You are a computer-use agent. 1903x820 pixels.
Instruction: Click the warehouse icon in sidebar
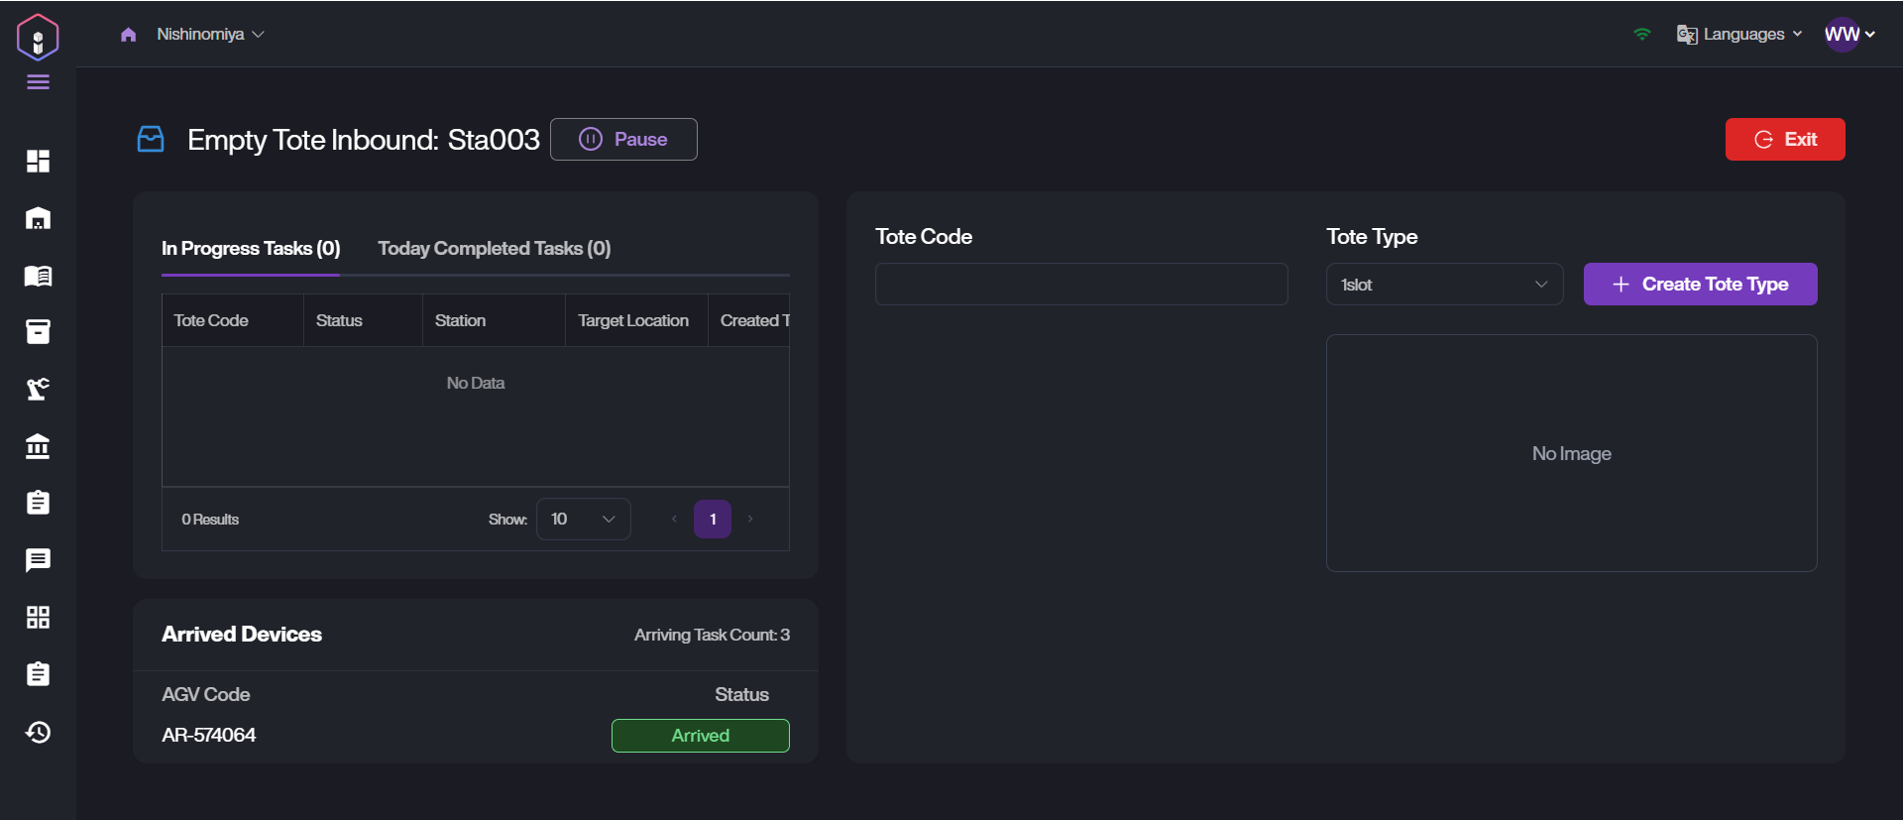[38, 218]
